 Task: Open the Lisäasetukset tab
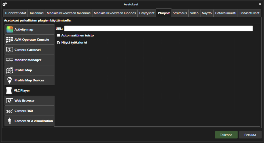[x=249, y=13]
